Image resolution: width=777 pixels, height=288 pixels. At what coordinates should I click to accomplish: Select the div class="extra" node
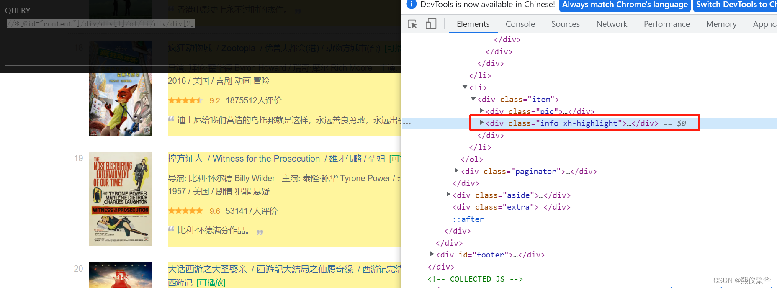point(511,207)
